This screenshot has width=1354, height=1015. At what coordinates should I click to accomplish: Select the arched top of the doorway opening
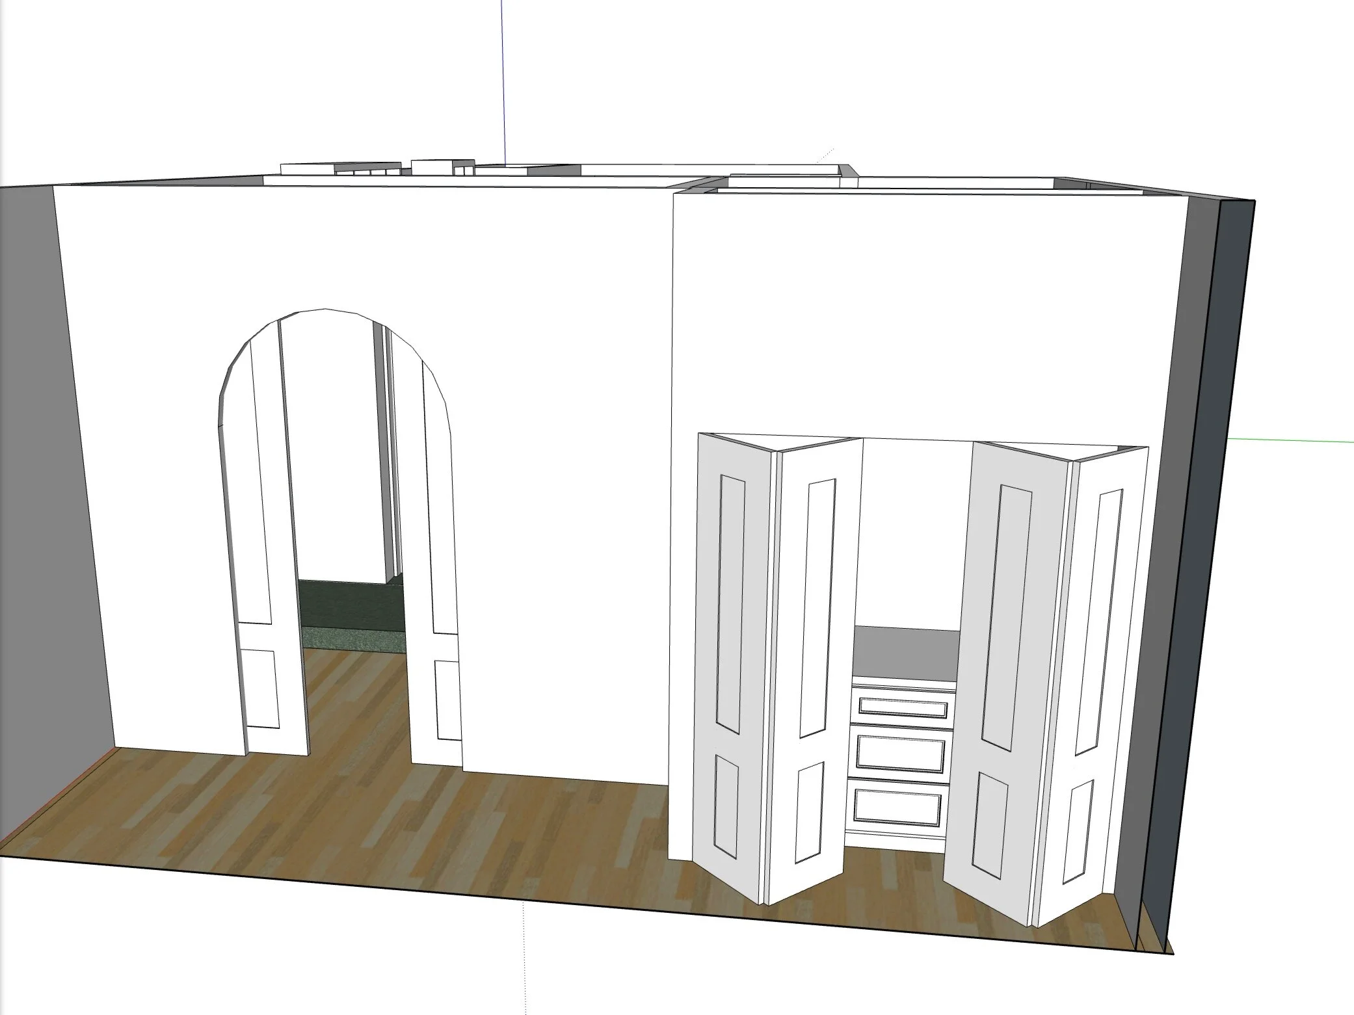pos(325,310)
